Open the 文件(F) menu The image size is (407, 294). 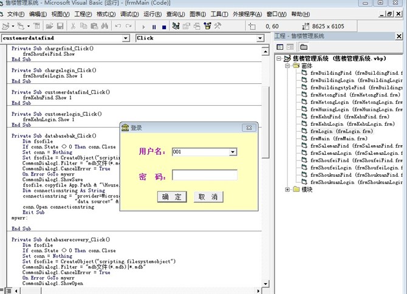16,14
